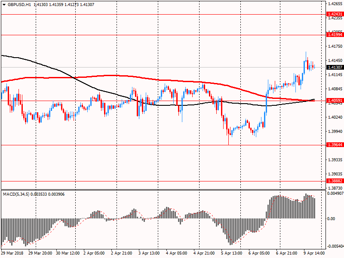This screenshot has height=258, width=344.
Task: Select the current price label 1.41307
Action: click(x=335, y=68)
